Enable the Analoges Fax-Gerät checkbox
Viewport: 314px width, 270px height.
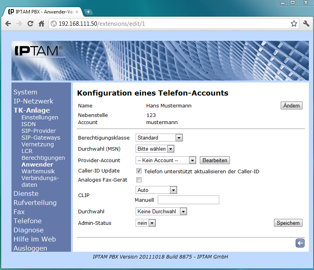pos(139,180)
